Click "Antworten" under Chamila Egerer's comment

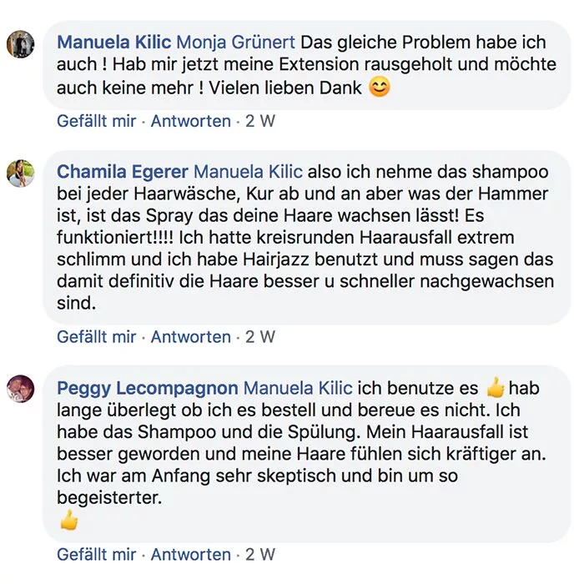pyautogui.click(x=190, y=337)
